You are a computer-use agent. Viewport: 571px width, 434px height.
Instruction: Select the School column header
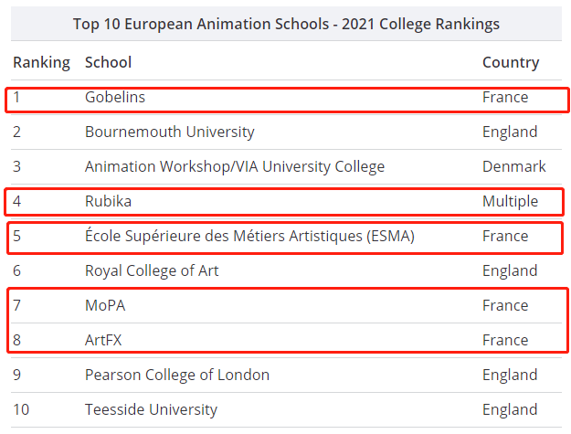point(108,62)
